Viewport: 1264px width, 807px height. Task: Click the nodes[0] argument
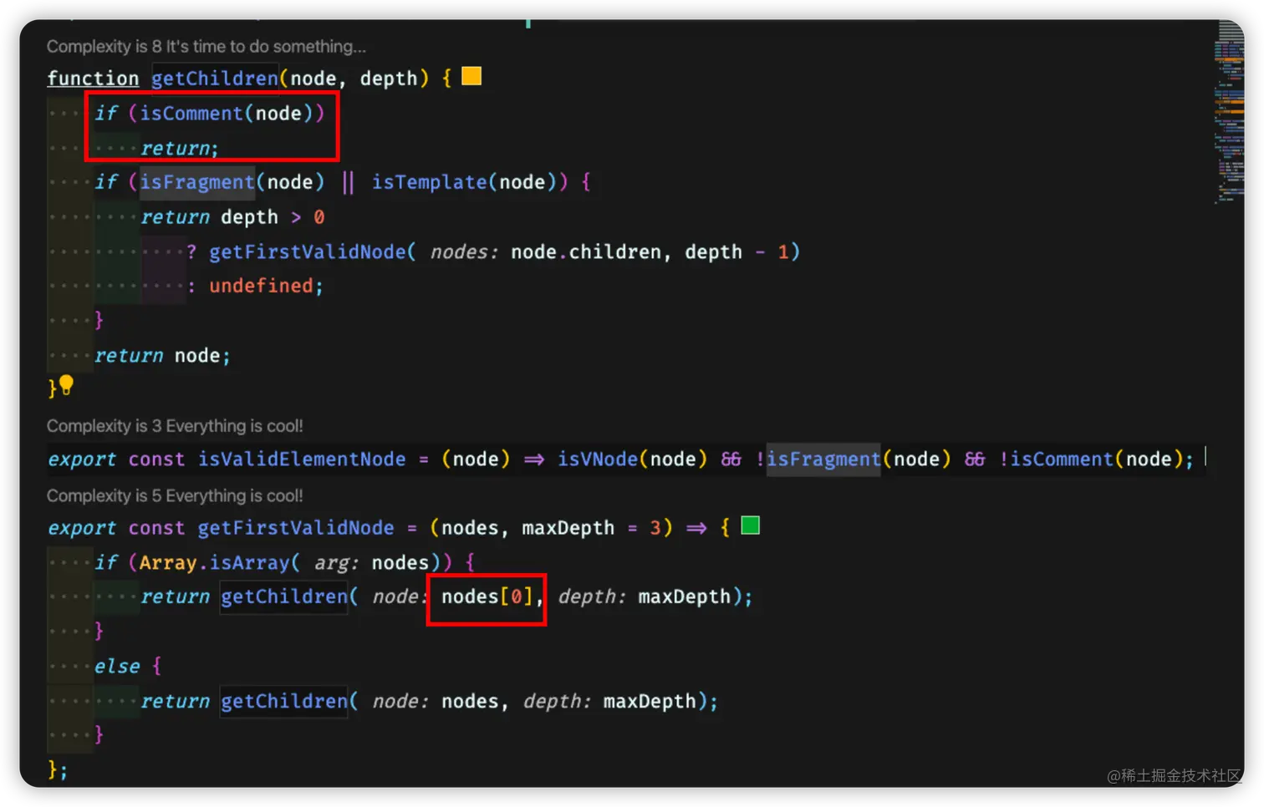(487, 596)
